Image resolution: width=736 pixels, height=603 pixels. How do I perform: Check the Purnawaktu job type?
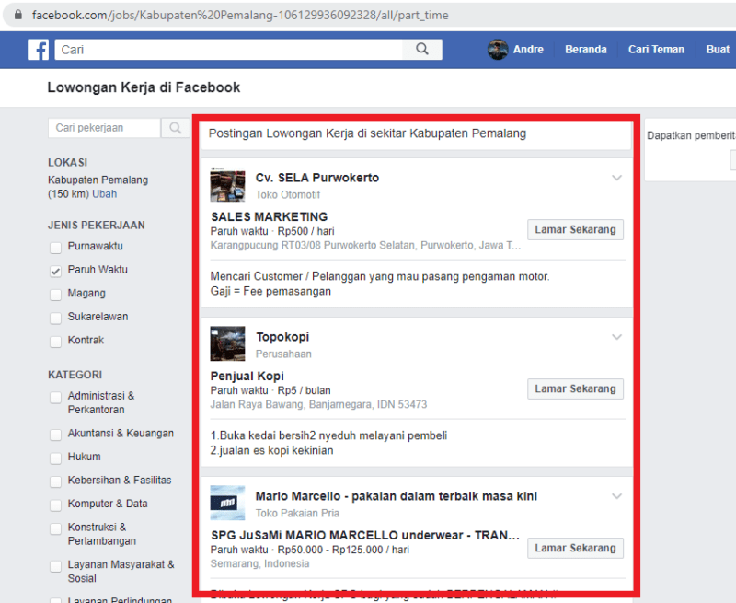point(55,248)
